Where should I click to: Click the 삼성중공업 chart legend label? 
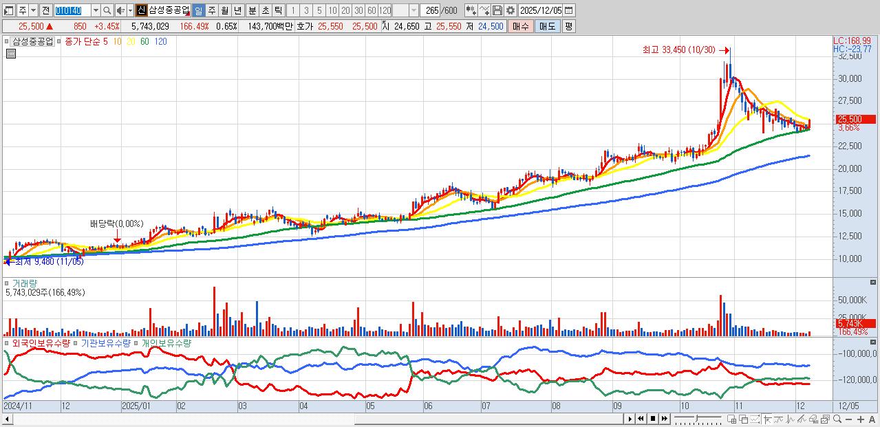click(32, 41)
